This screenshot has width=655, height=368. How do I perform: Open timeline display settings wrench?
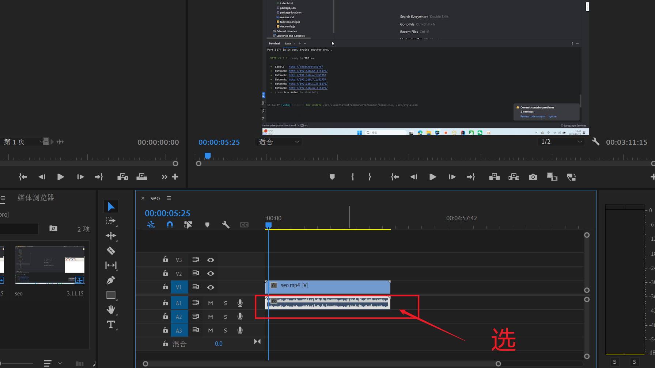(226, 225)
